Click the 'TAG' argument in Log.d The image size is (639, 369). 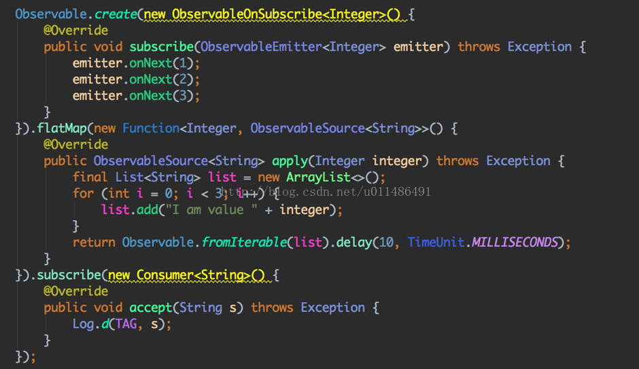(126, 323)
